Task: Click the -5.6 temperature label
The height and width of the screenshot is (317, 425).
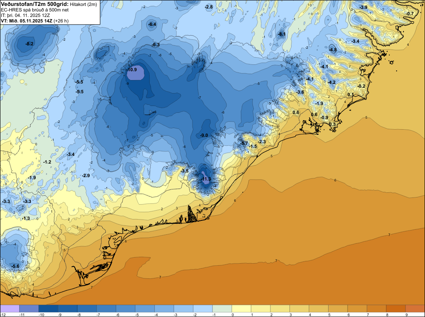Action: 15,267
